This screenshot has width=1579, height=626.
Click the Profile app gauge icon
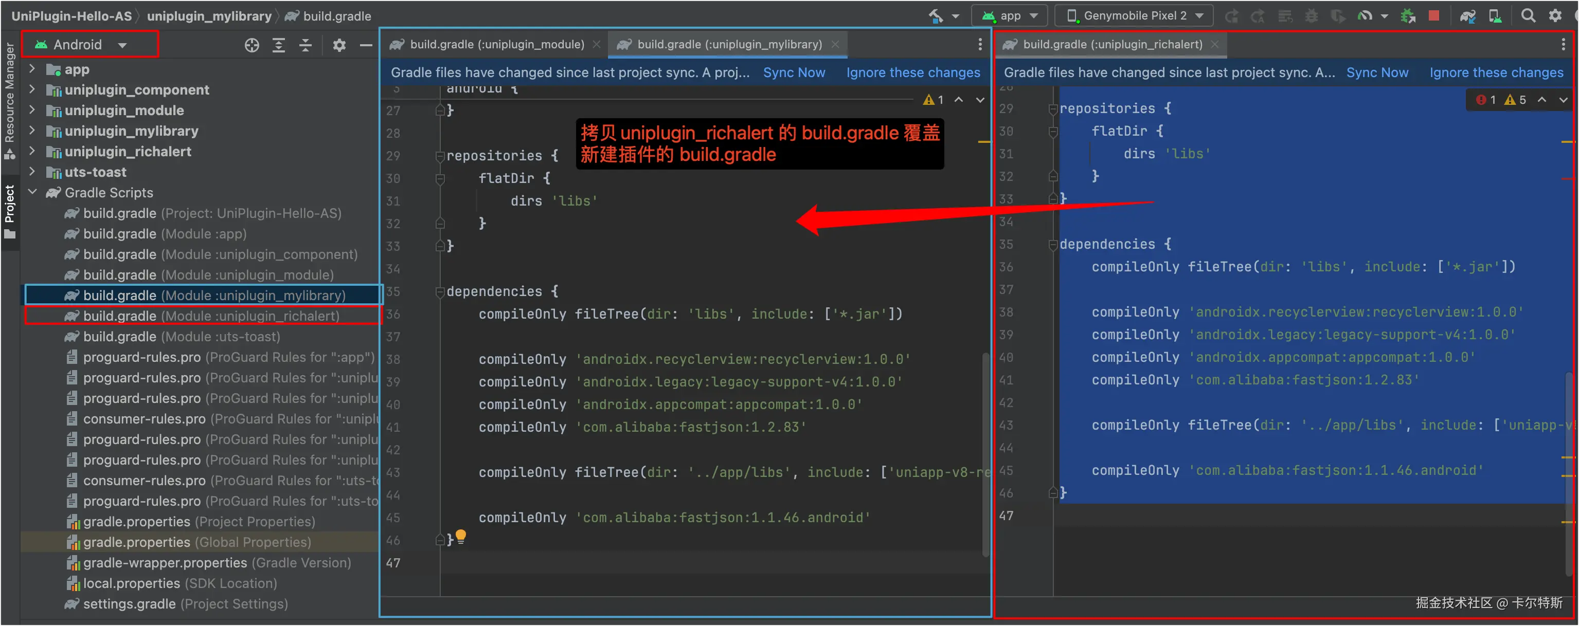tap(1365, 16)
